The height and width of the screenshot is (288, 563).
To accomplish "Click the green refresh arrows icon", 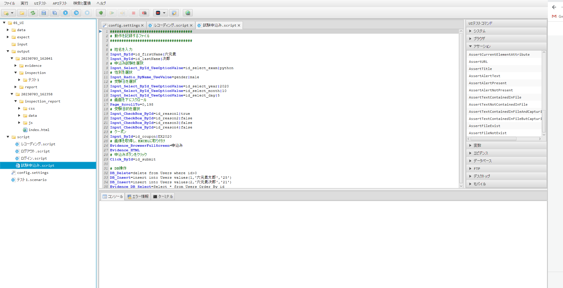I will click(x=33, y=13).
